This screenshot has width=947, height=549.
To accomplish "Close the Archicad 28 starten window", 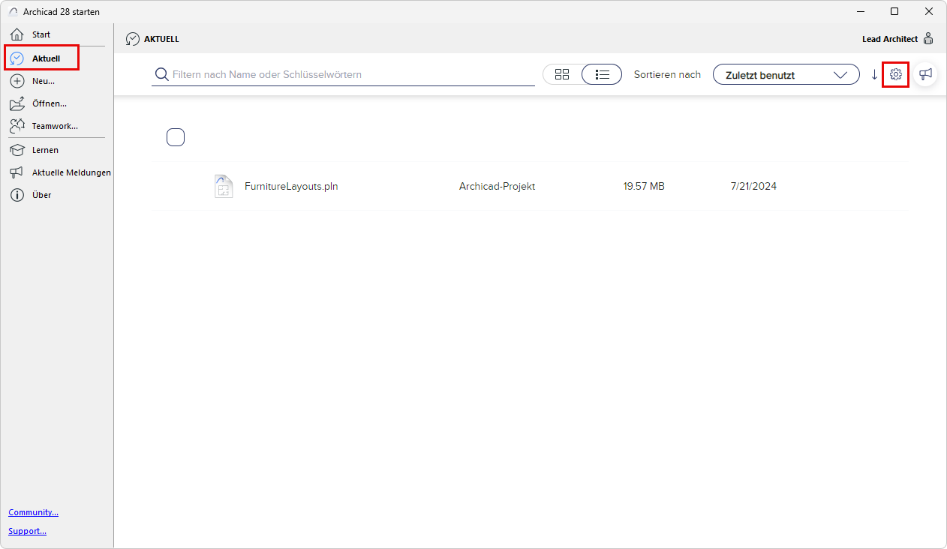I will (929, 11).
